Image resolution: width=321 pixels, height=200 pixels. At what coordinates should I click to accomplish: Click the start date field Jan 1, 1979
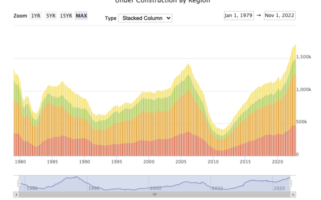point(239,16)
